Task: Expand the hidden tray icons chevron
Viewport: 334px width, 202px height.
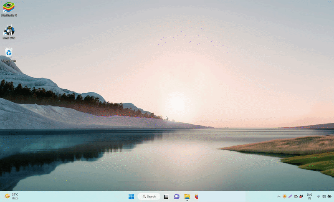Action: point(279,197)
